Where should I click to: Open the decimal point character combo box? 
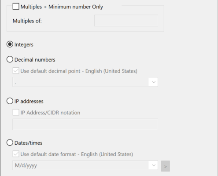tap(85, 82)
